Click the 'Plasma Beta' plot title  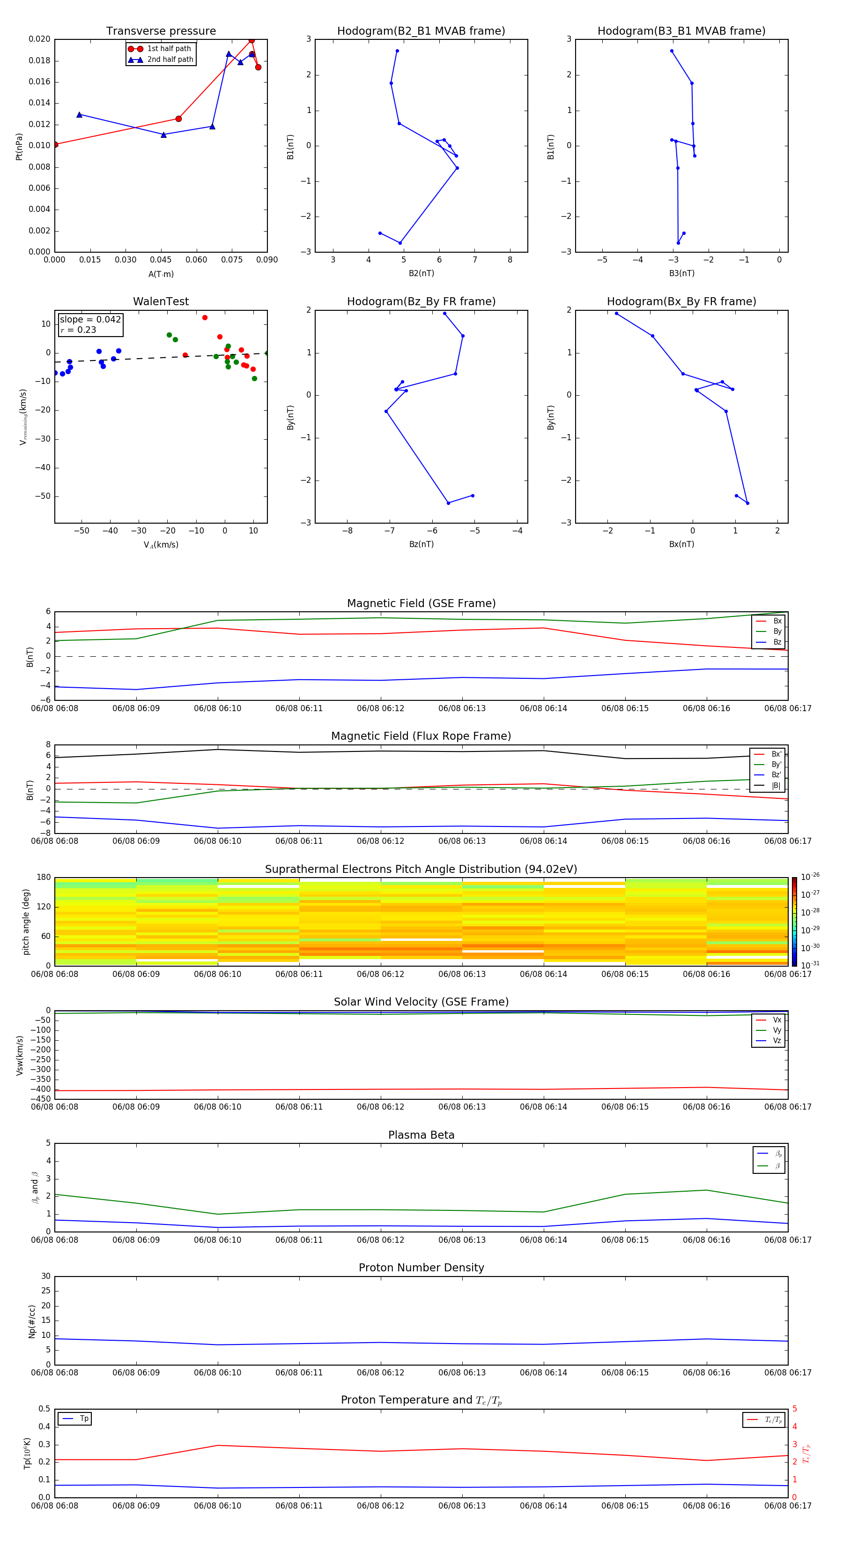(x=421, y=1135)
